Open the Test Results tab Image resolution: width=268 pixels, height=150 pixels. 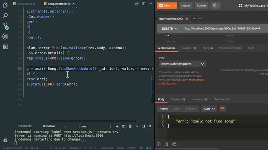[x=222, y=99]
